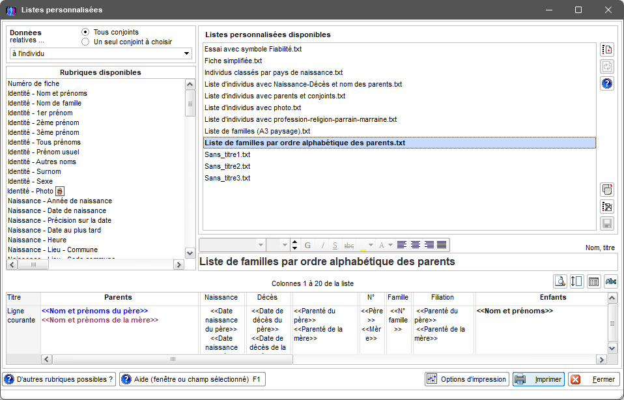Click the Parents column header
624x400 pixels.
(118, 297)
